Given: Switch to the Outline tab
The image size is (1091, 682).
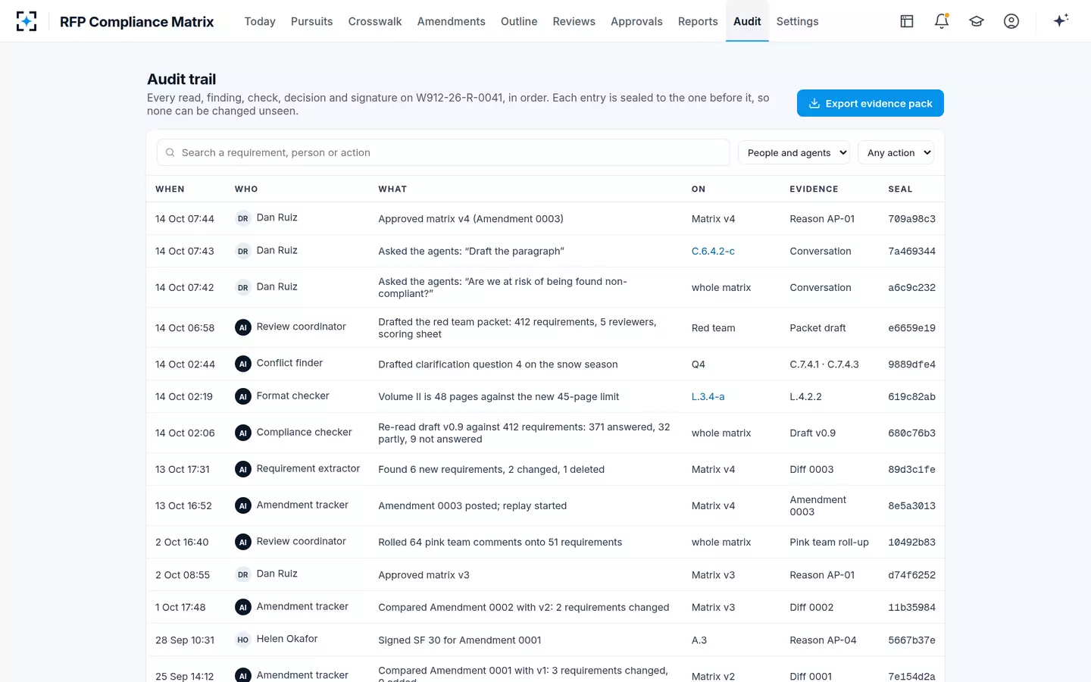Looking at the screenshot, I should tap(519, 21).
